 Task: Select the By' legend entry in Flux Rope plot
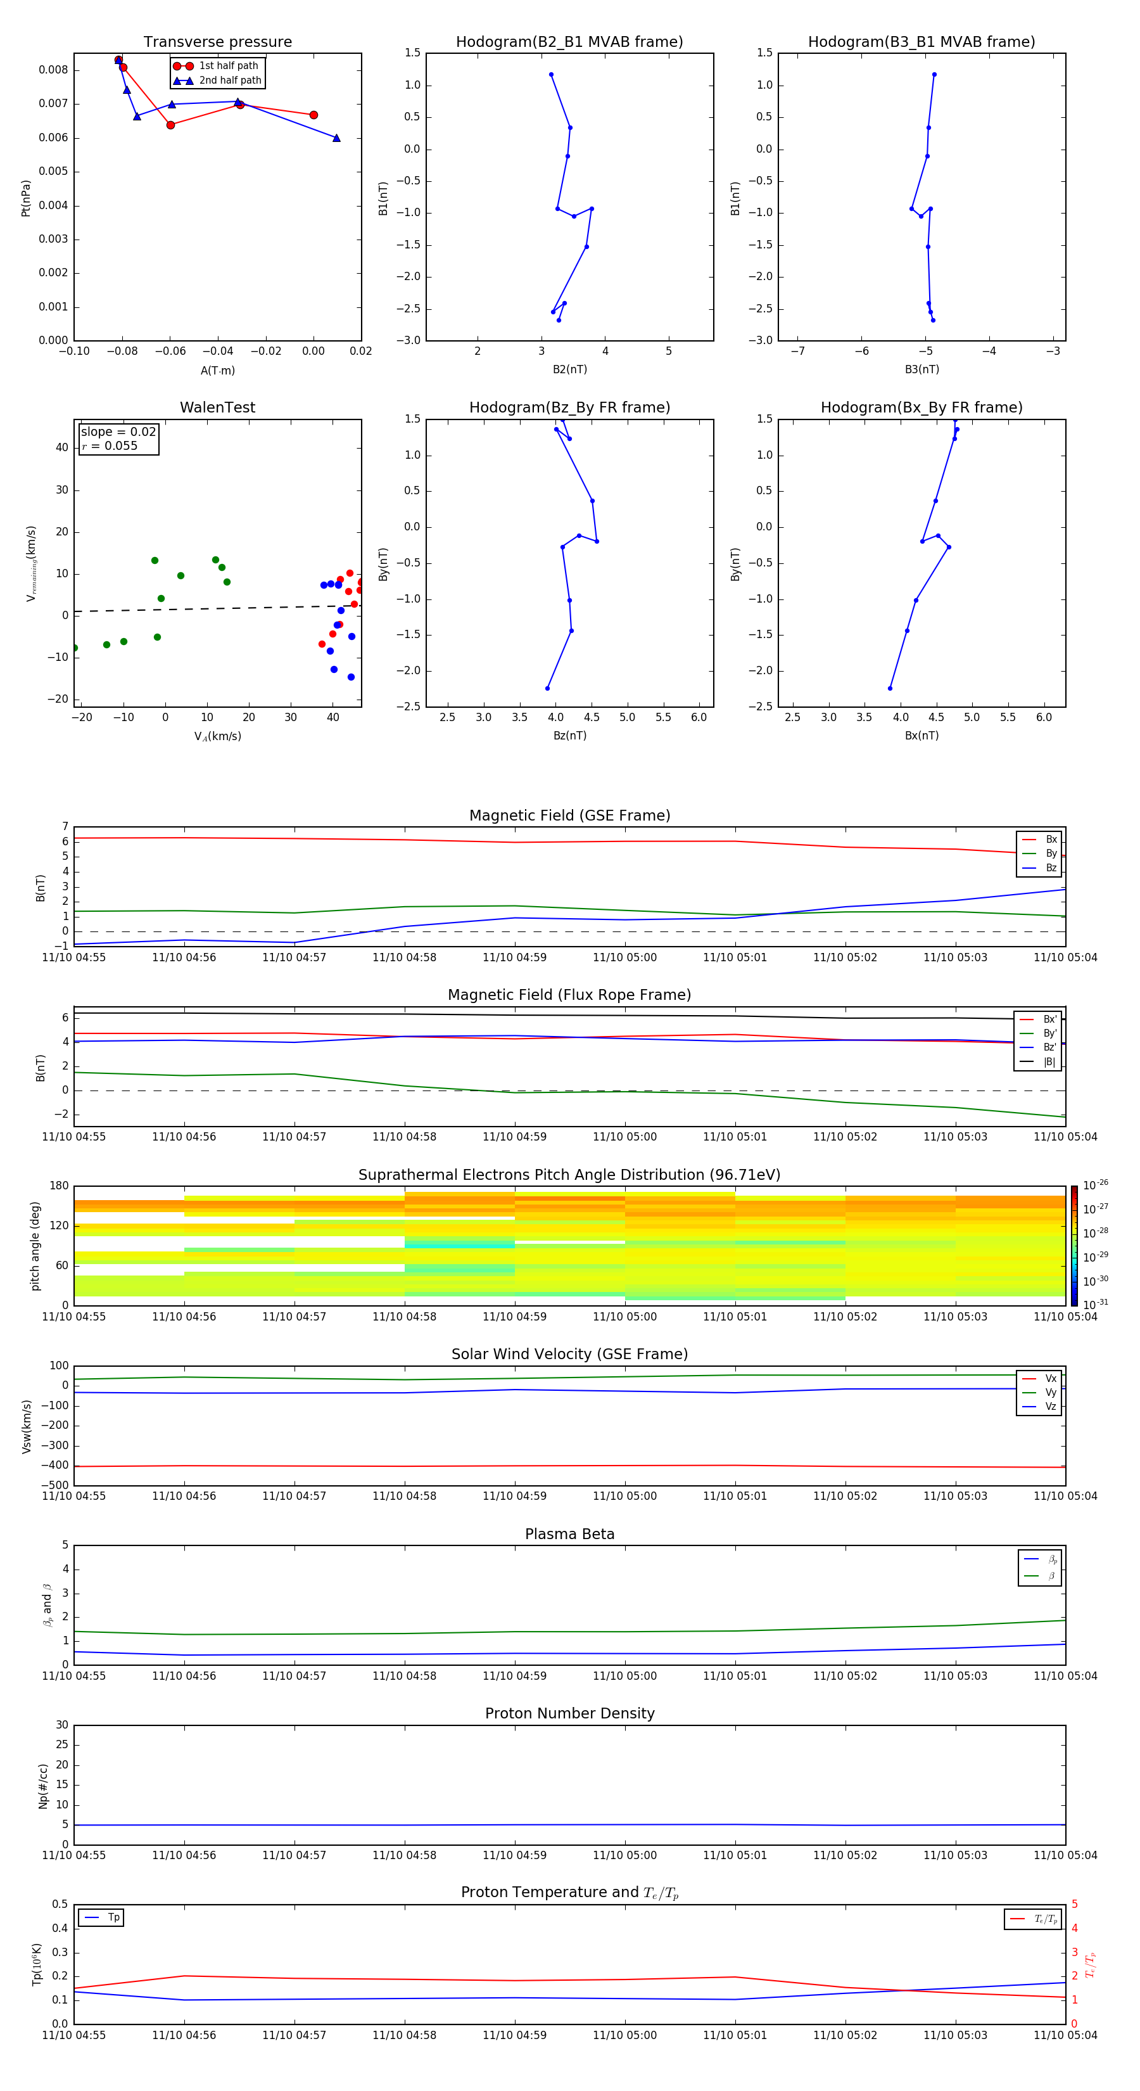[1038, 1033]
